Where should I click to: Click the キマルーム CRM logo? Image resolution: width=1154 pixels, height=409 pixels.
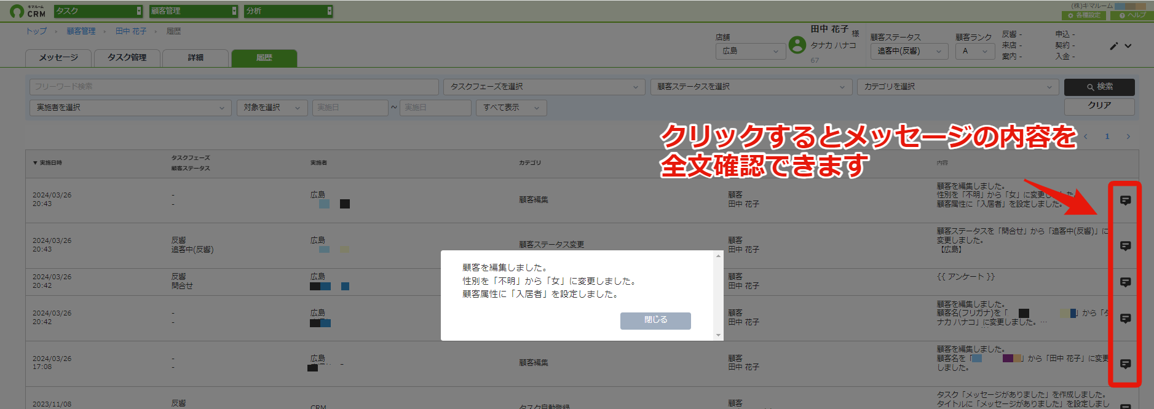pyautogui.click(x=28, y=11)
